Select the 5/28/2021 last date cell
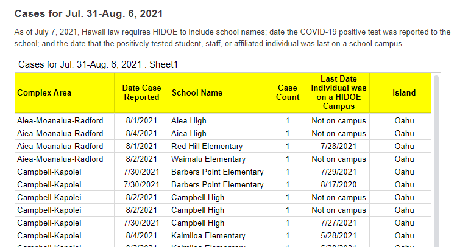Screen dimensions: 457x247 [x=339, y=236]
